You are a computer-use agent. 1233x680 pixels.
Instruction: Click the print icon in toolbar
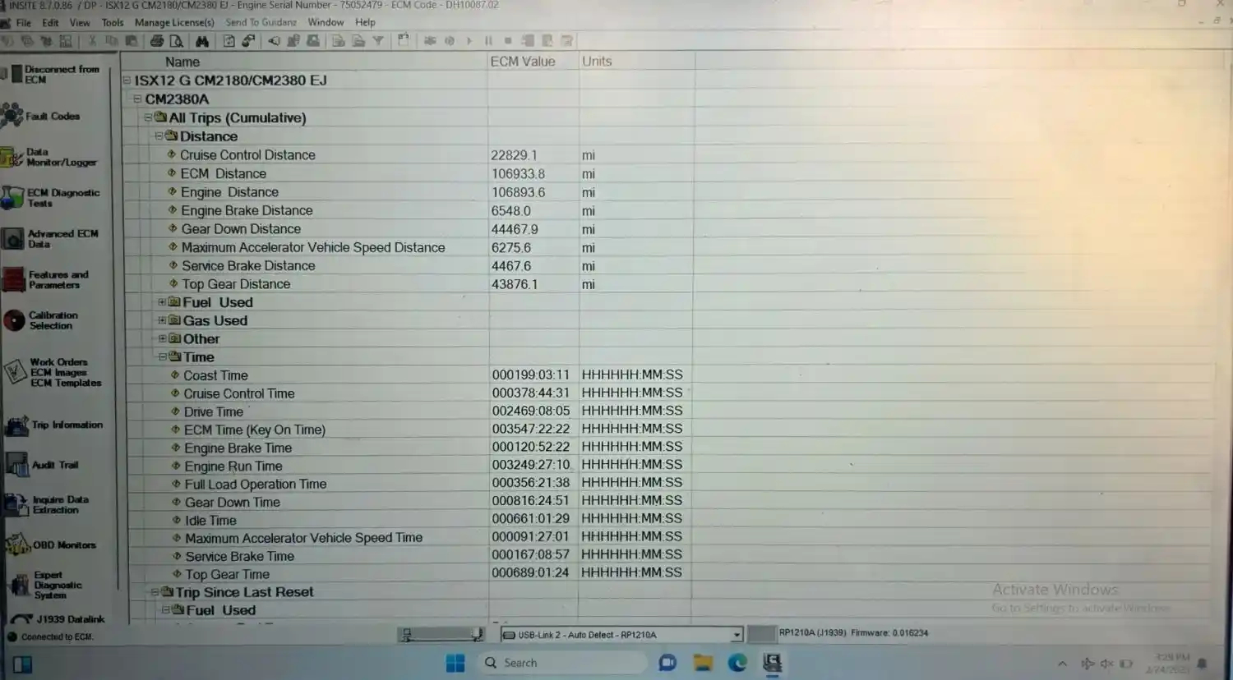pos(156,41)
